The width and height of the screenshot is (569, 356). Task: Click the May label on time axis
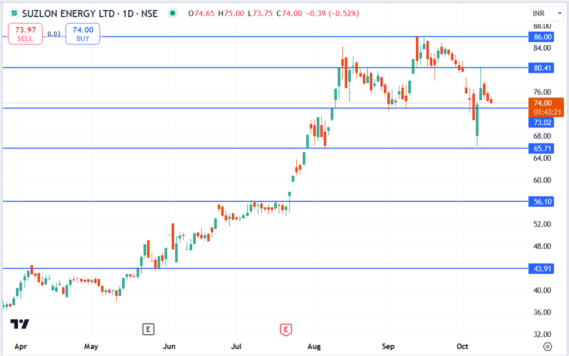click(91, 346)
